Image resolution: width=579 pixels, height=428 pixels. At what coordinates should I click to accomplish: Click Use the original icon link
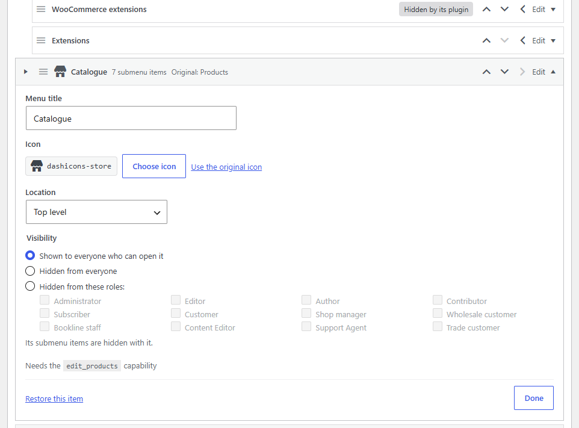click(x=226, y=167)
